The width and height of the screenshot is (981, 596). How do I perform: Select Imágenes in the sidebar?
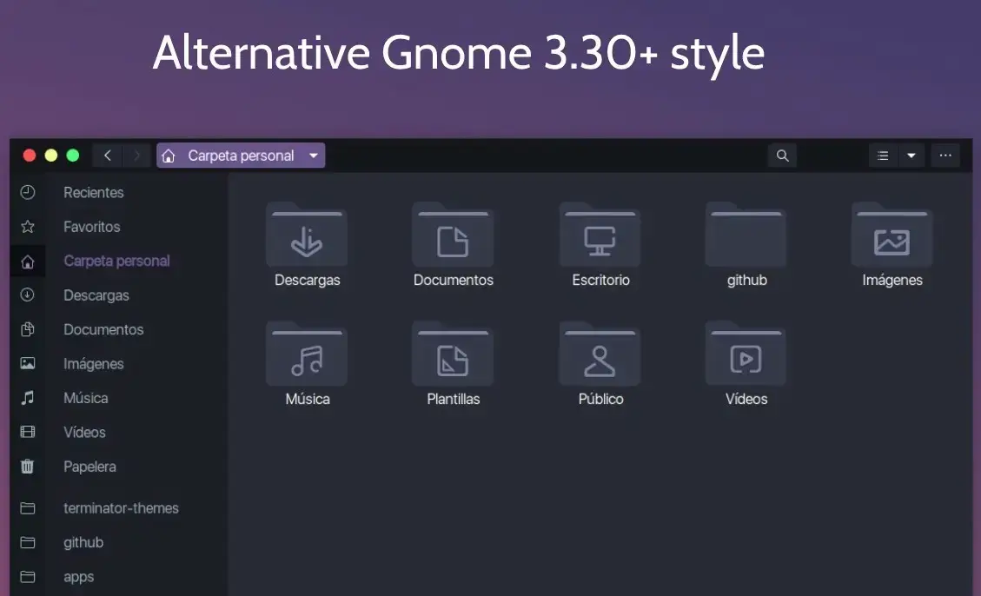pos(93,364)
